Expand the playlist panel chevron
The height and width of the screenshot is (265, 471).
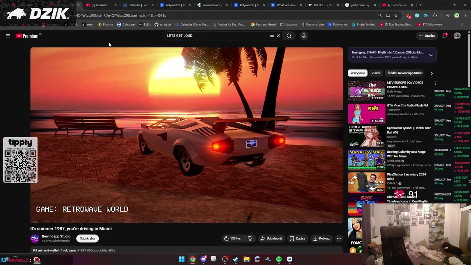[x=431, y=55]
